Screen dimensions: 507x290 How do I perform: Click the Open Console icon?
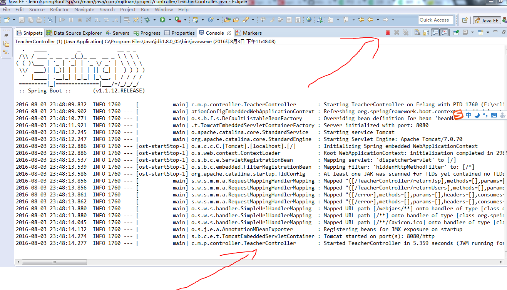tap(481, 33)
